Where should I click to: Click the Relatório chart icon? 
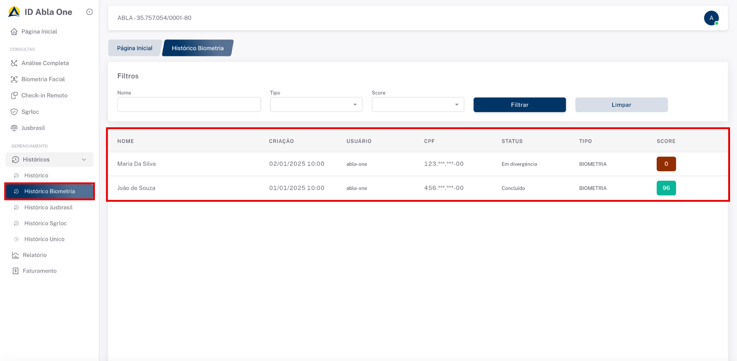(x=15, y=255)
